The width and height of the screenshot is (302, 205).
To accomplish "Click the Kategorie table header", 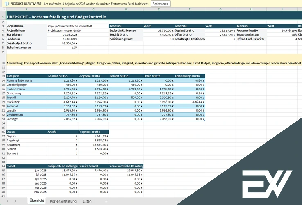I will click(x=27, y=76).
